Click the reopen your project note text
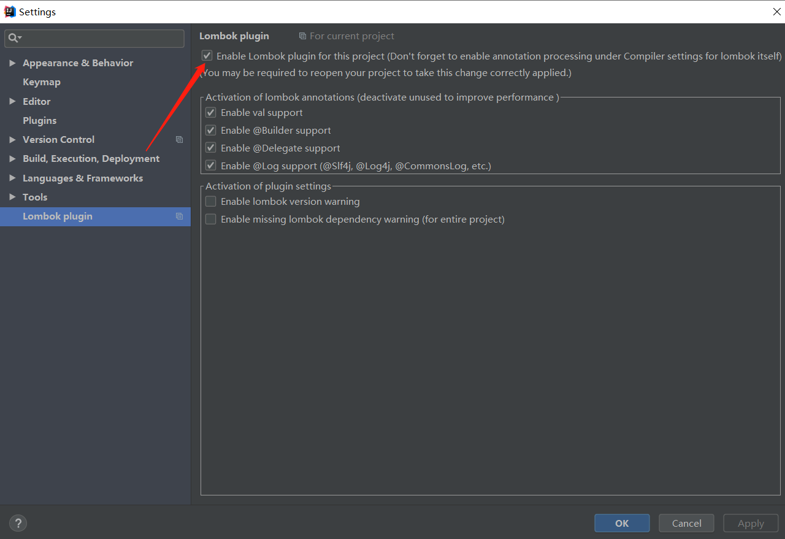Viewport: 785px width, 539px height. (386, 73)
